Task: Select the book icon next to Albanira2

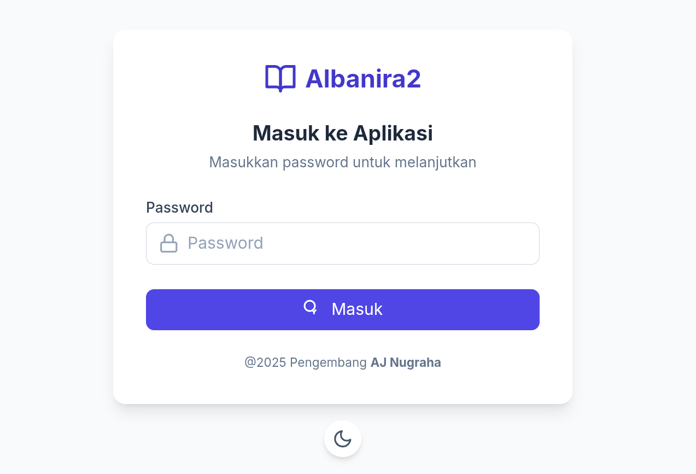Action: (x=279, y=78)
